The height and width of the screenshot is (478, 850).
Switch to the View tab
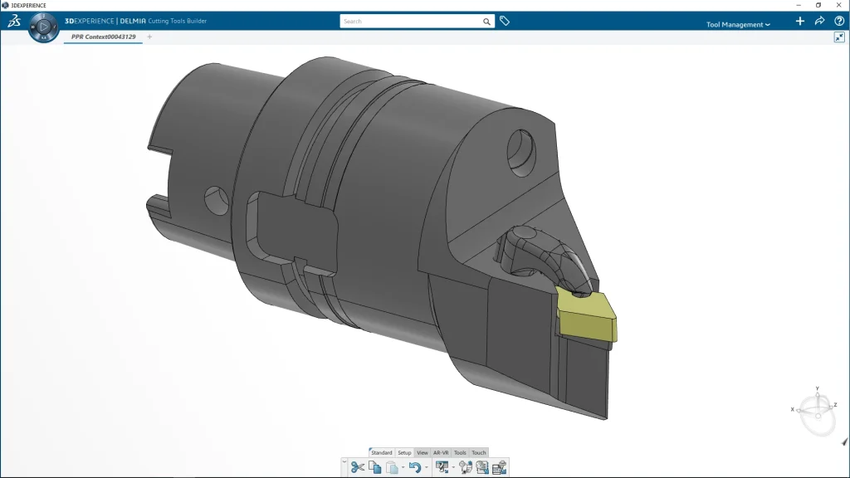(422, 452)
